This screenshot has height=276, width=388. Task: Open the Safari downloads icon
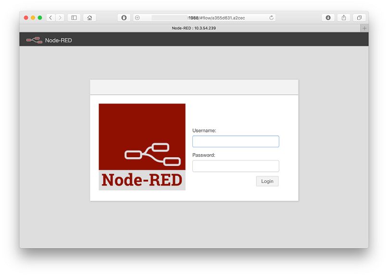pos(328,18)
